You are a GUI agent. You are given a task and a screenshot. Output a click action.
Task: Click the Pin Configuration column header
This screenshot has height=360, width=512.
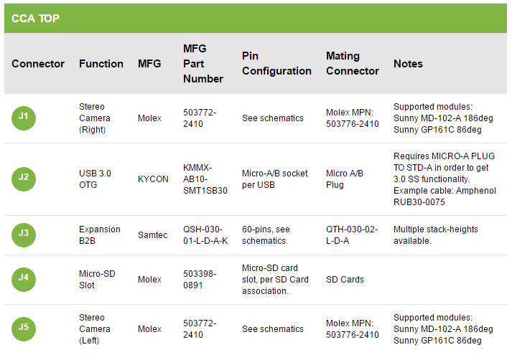276,64
